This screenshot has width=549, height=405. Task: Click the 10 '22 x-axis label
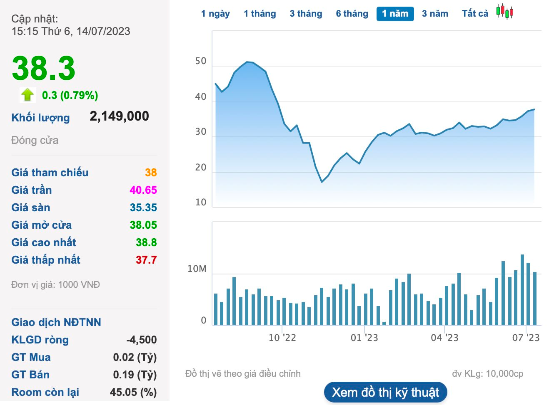pyautogui.click(x=282, y=338)
